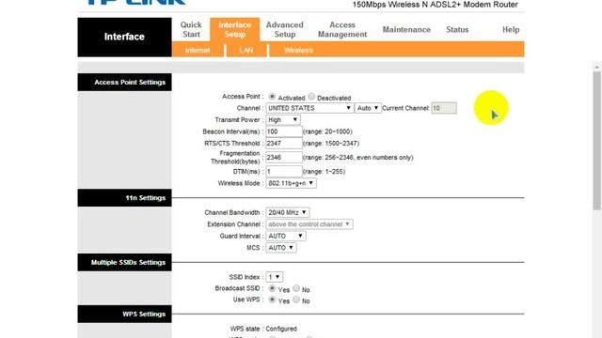Open the Channel Bandwidth 20/40 MHz dropdown
602x338 pixels.
288,212
